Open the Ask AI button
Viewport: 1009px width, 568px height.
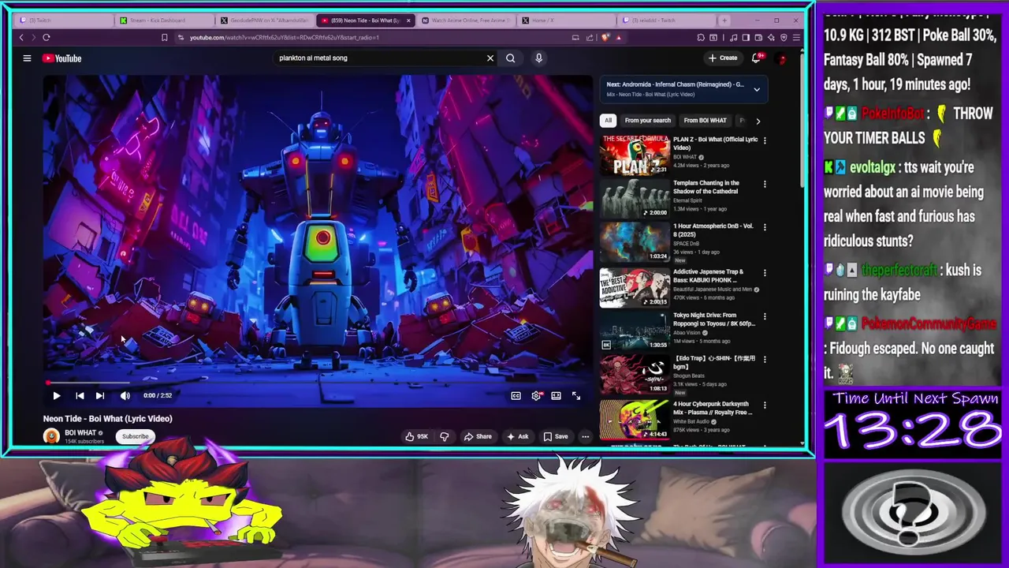pos(518,436)
